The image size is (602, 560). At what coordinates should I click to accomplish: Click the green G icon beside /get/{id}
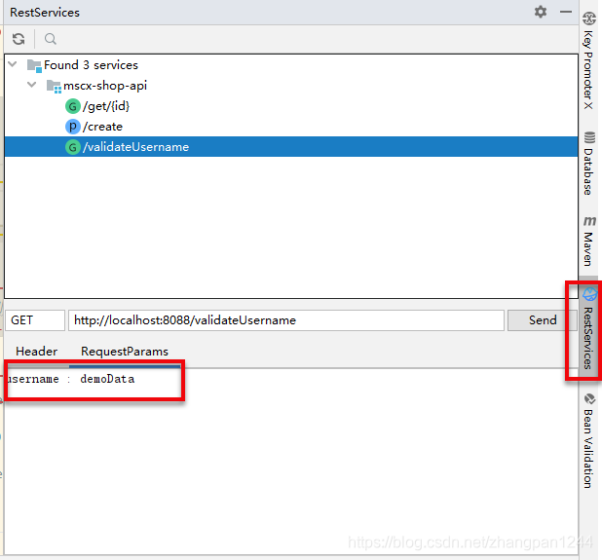tap(72, 106)
